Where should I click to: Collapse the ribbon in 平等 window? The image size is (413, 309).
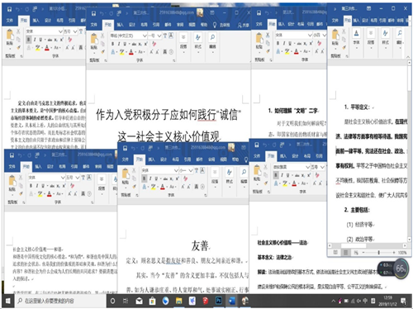[x=408, y=57]
